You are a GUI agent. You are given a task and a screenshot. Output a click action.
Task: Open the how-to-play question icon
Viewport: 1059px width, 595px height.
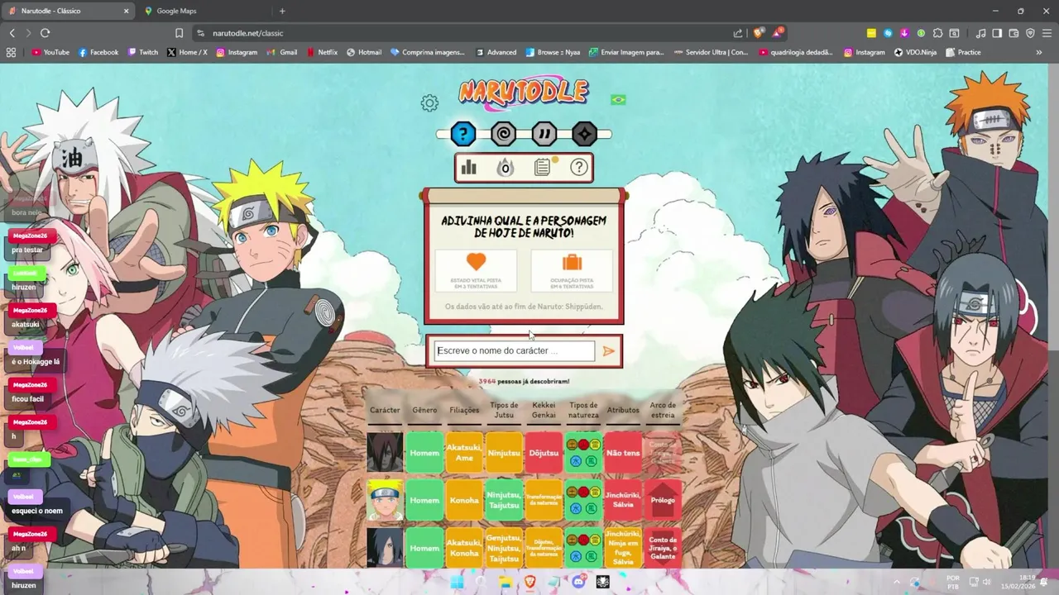click(x=579, y=168)
